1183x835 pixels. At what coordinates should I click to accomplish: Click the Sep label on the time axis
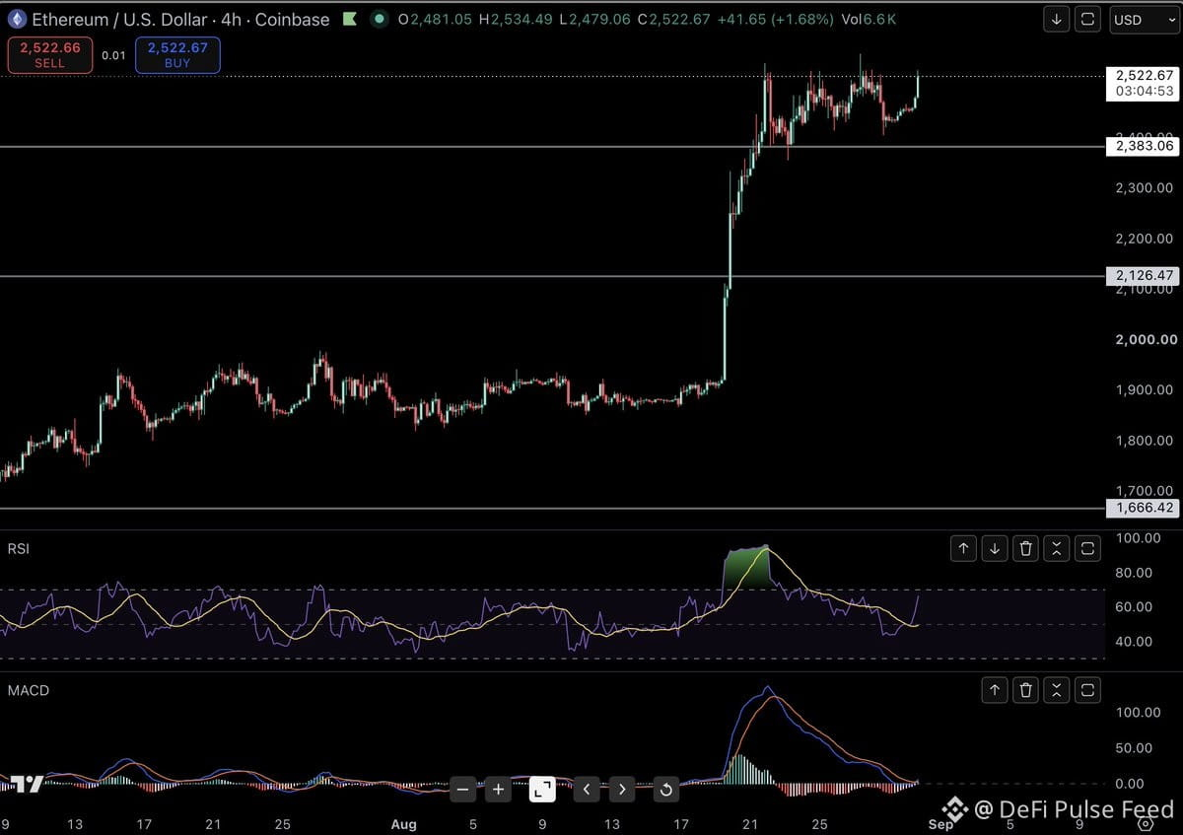pyautogui.click(x=940, y=824)
